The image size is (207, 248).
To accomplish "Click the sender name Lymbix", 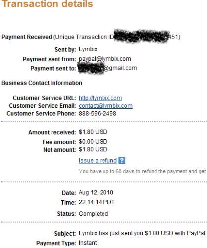I will [88, 49].
